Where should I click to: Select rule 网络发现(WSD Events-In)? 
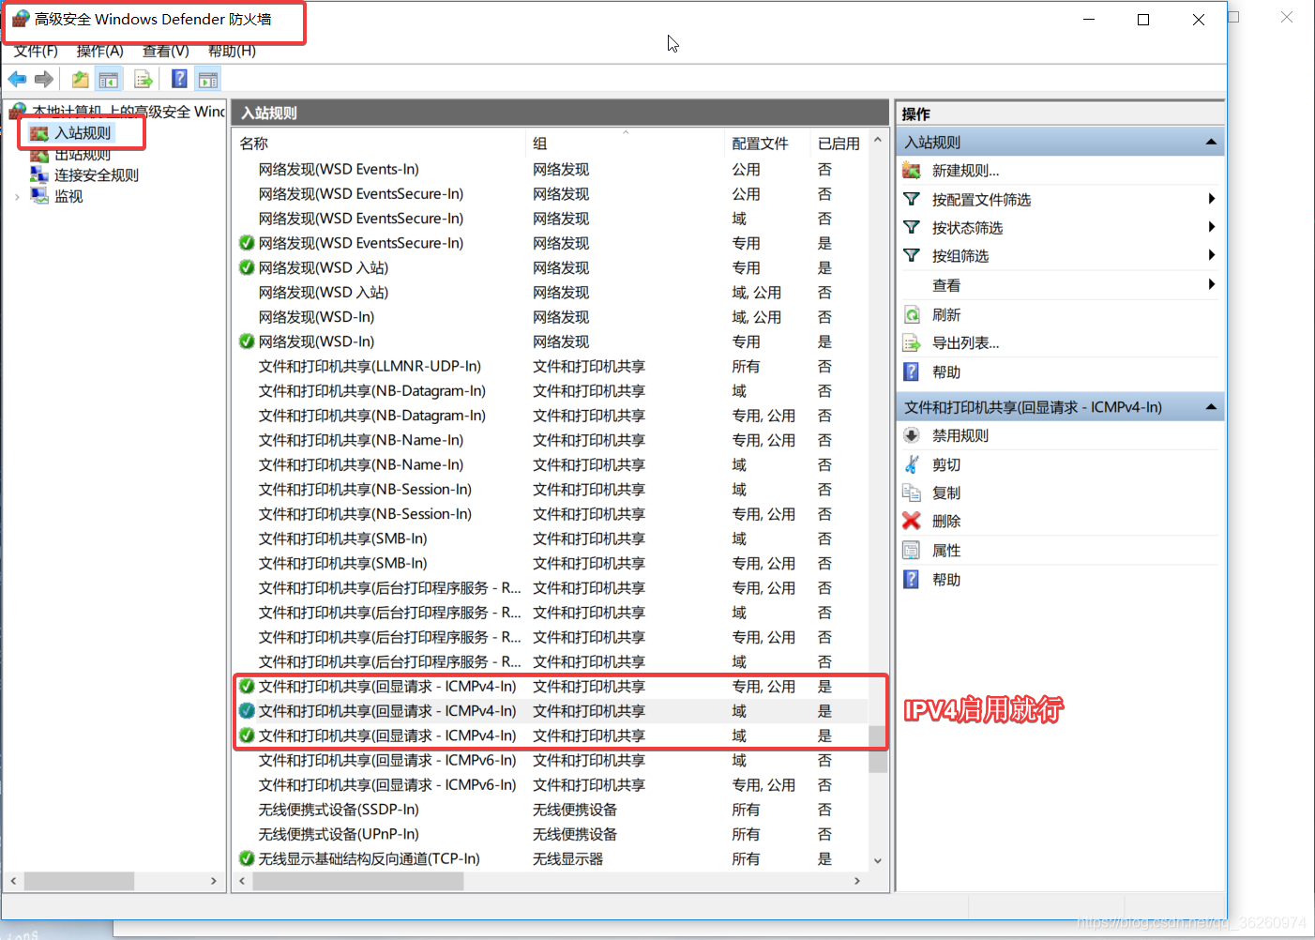(x=551, y=169)
